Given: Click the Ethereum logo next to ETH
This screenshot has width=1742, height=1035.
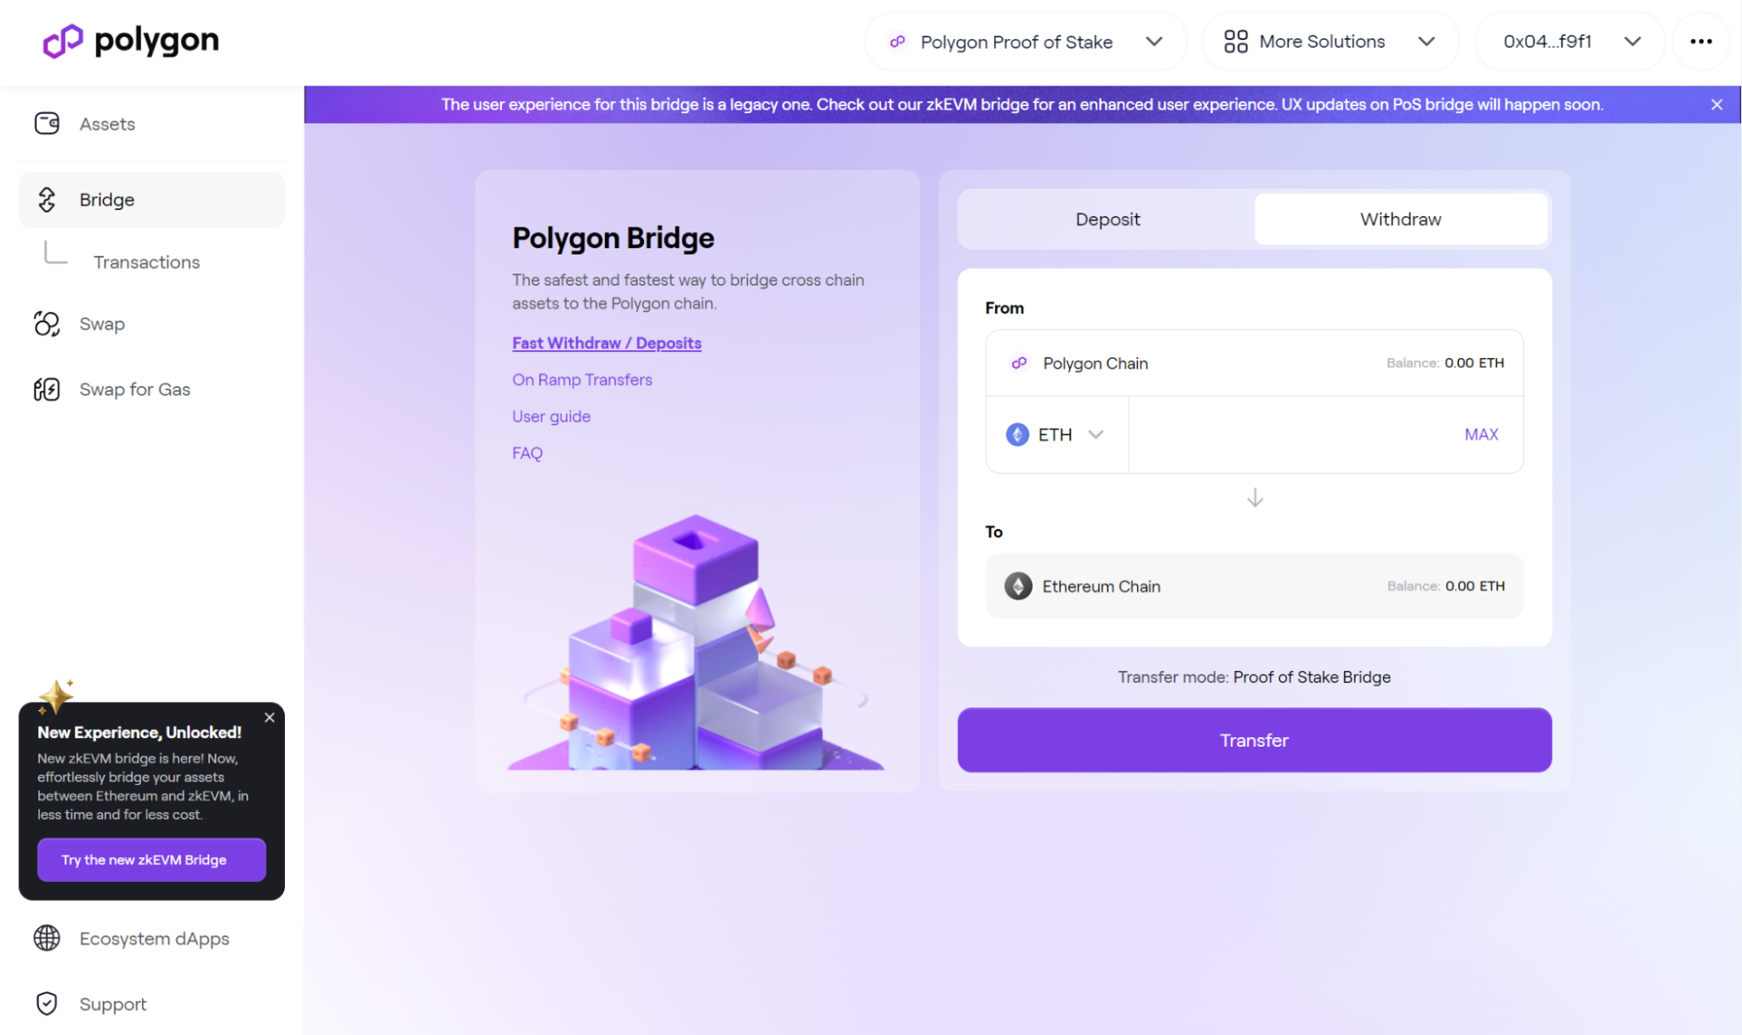Looking at the screenshot, I should tap(1016, 434).
